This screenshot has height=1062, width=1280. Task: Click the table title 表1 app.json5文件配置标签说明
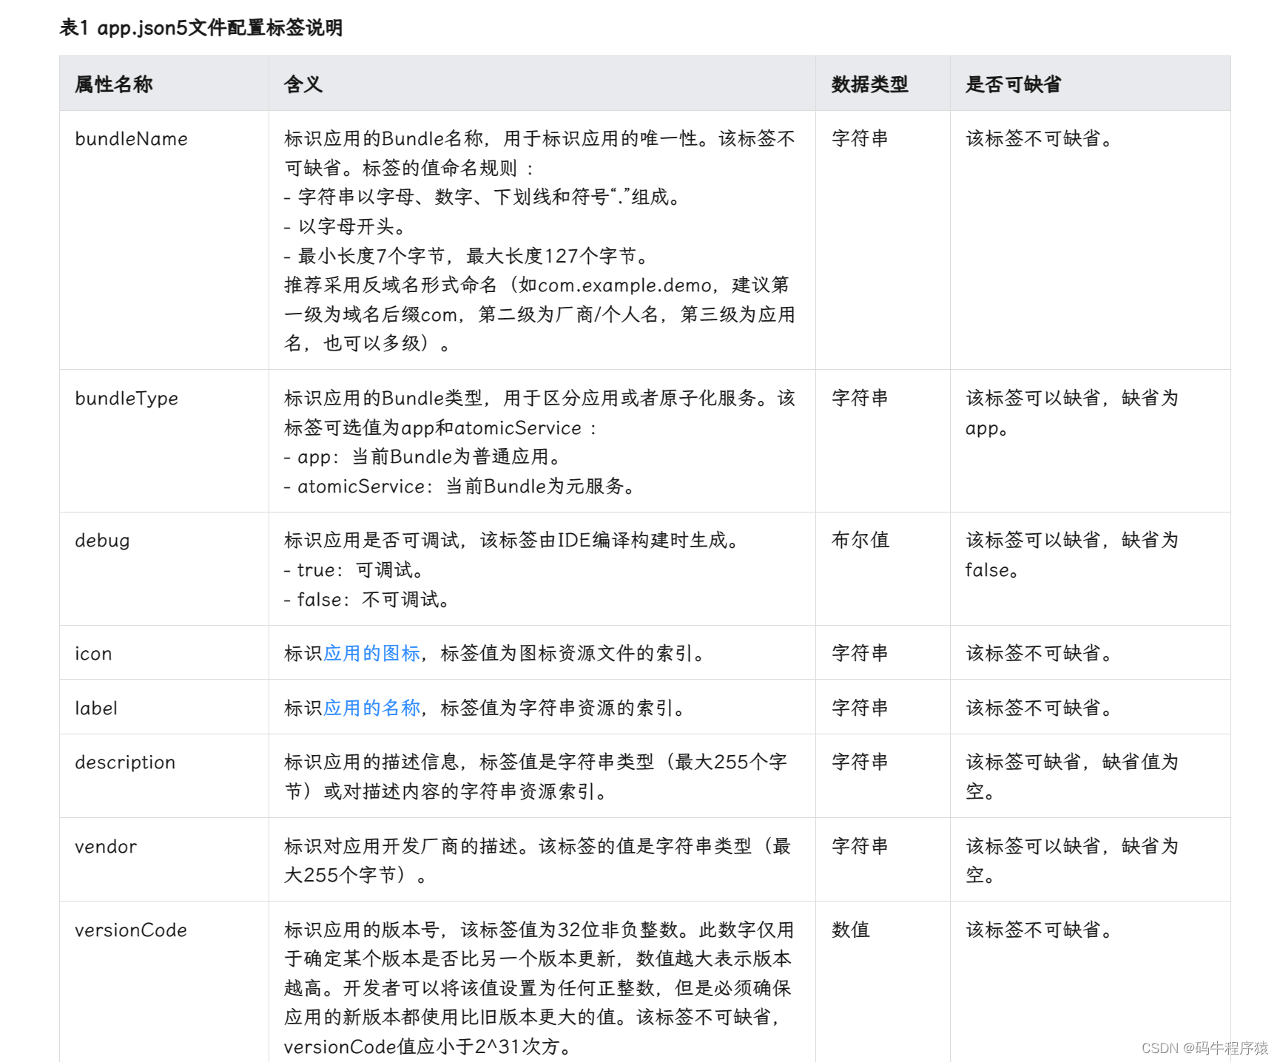201,28
